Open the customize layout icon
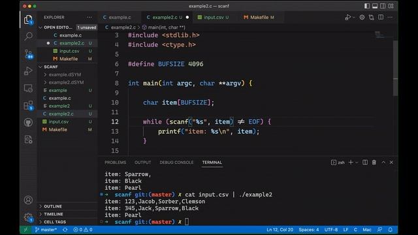 [391, 6]
